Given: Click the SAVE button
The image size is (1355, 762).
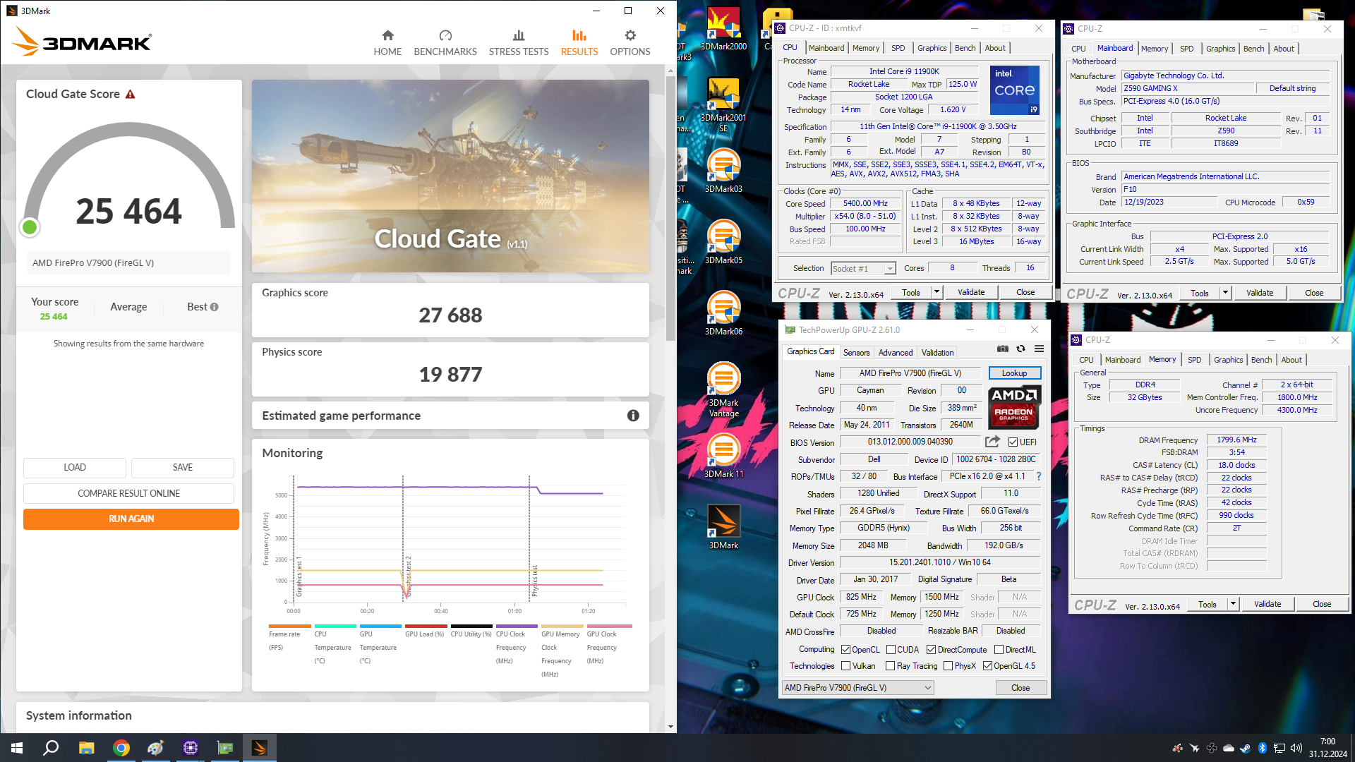Looking at the screenshot, I should click(183, 467).
